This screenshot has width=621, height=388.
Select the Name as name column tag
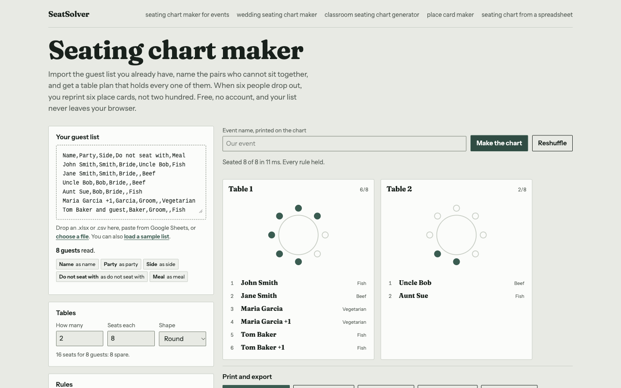pos(77,264)
